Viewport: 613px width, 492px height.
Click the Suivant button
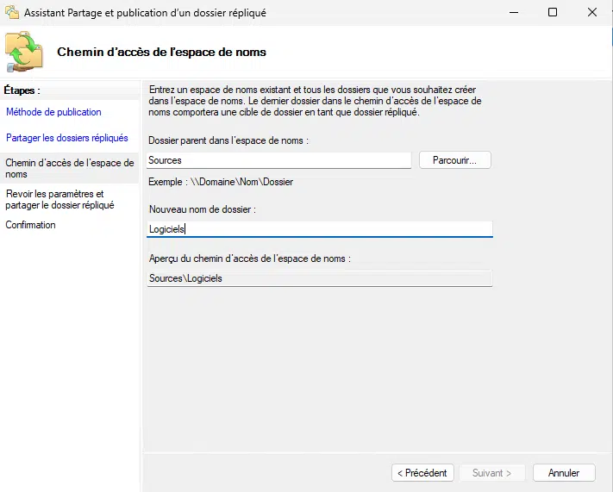(491, 473)
